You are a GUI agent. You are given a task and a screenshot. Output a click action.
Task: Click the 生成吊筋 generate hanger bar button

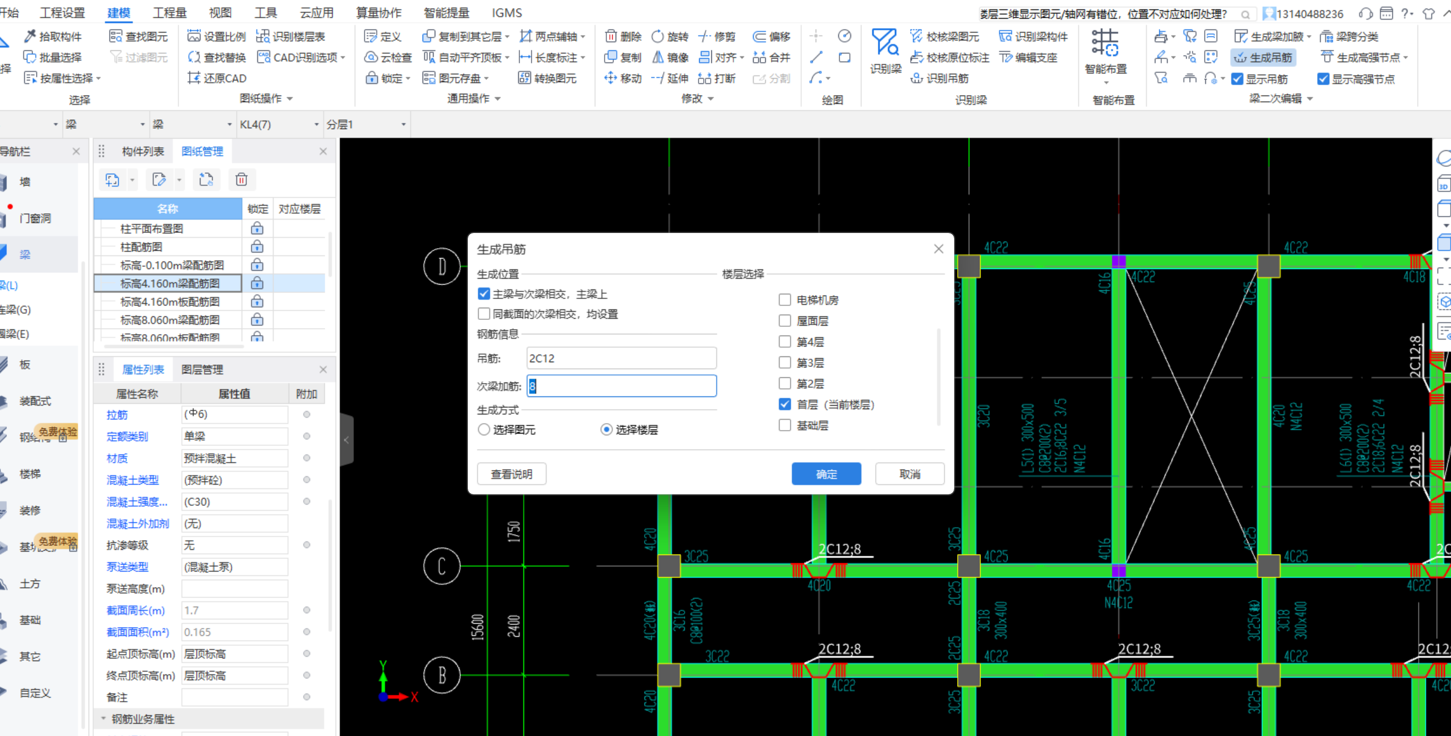tap(1263, 57)
